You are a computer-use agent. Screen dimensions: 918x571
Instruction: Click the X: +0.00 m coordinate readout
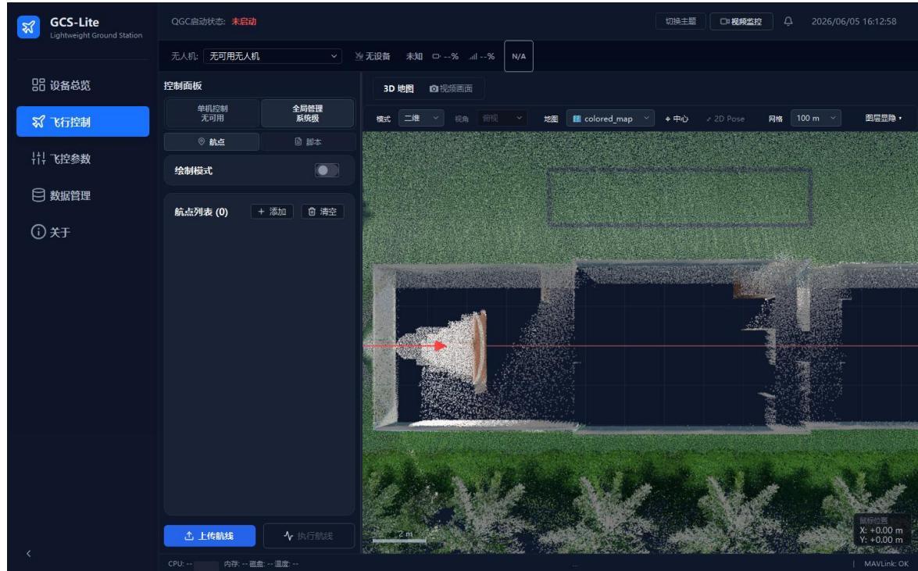pyautogui.click(x=881, y=530)
